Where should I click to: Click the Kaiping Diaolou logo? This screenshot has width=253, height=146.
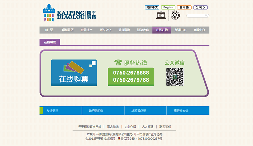(x=70, y=13)
